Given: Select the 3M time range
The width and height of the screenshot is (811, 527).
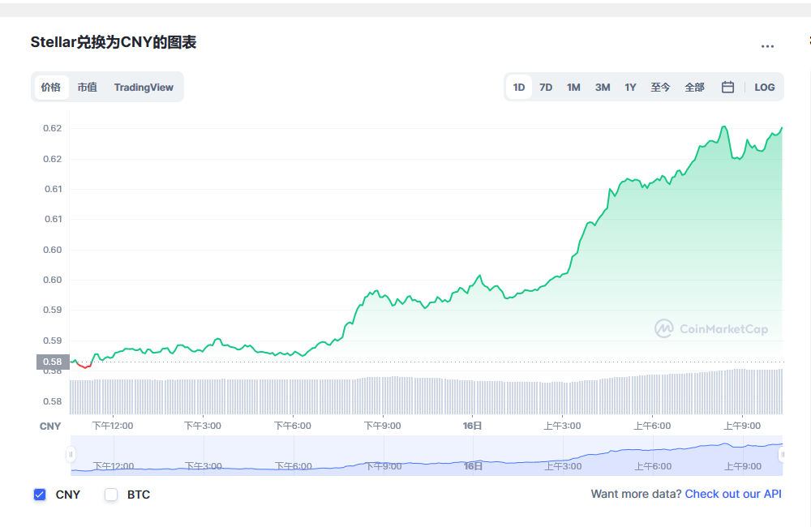Looking at the screenshot, I should coord(603,87).
